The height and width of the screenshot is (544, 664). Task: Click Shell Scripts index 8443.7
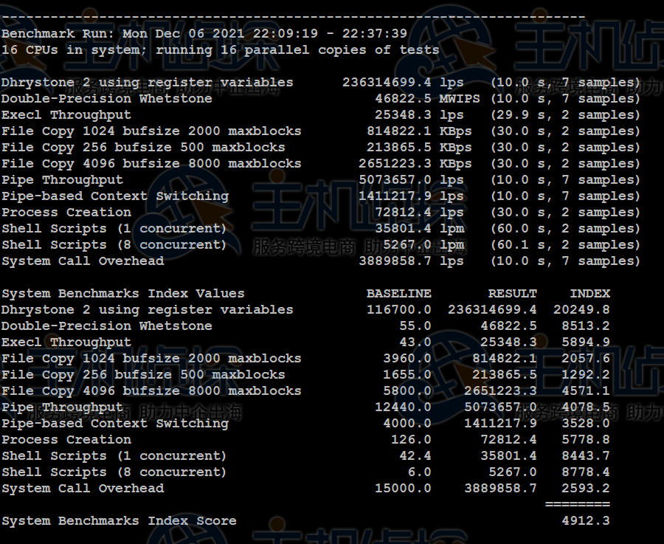pyautogui.click(x=586, y=456)
